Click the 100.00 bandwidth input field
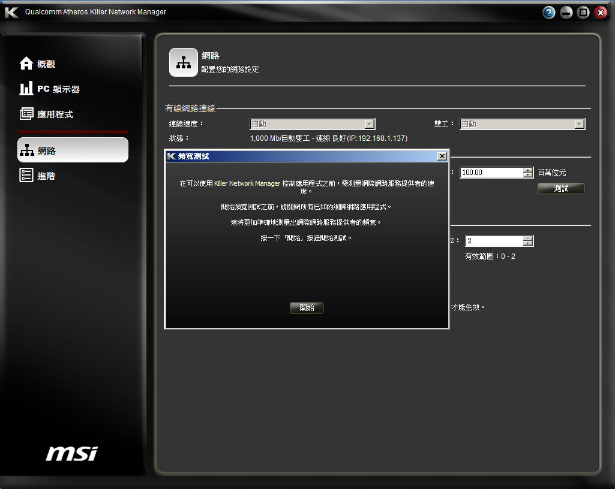 491,173
